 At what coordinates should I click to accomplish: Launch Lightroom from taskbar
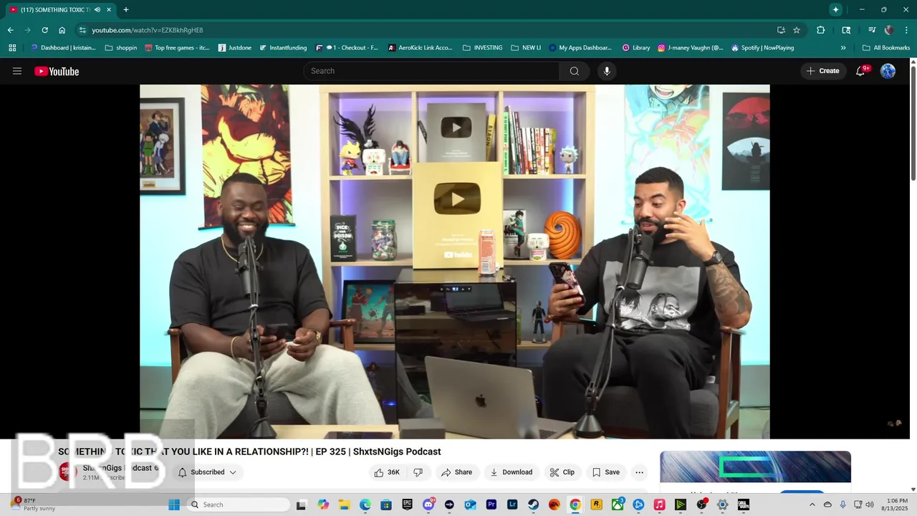click(512, 505)
